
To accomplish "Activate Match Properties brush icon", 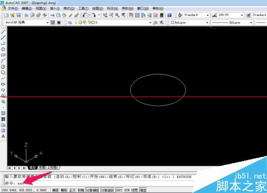I will point(70,15).
